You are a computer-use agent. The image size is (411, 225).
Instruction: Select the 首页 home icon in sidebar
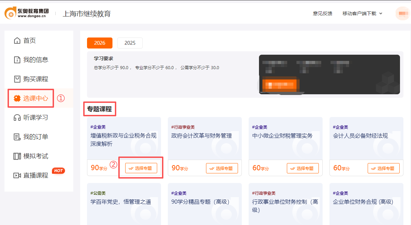17,40
